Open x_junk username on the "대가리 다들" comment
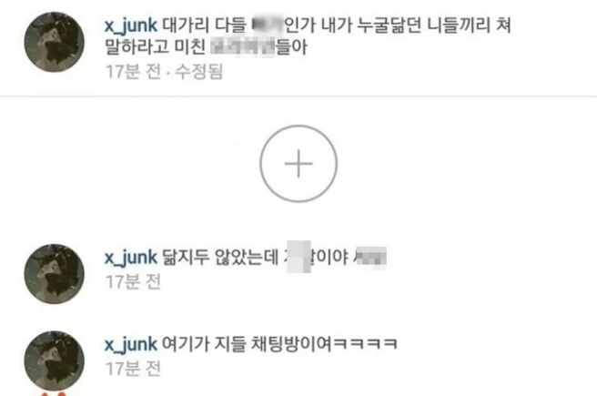Screen dimensions: 597x396 [131, 25]
